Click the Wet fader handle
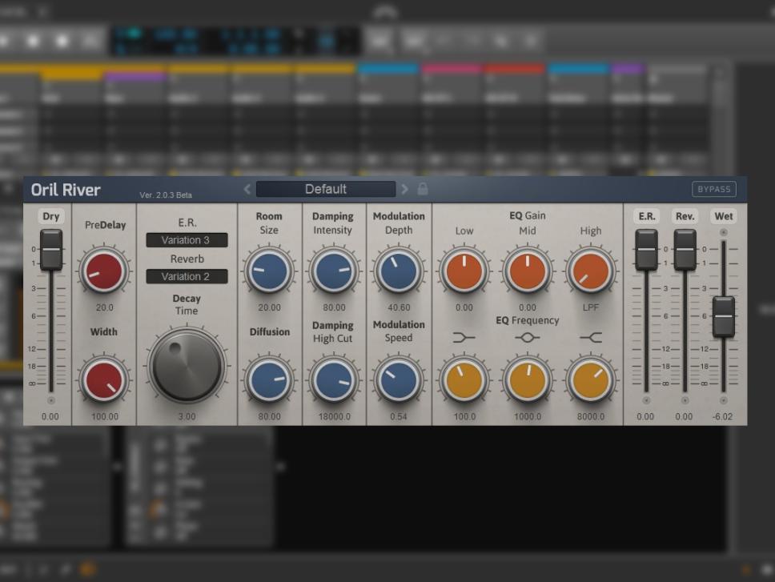Screen dimensions: 775x582 pyautogui.click(x=723, y=315)
